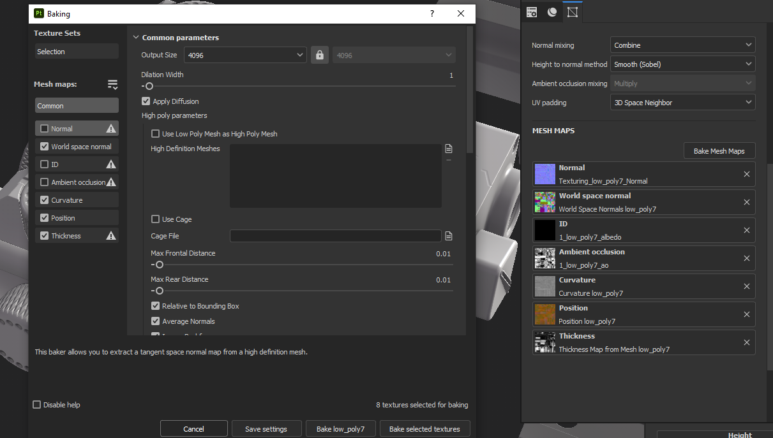Click the Max Rear Distance slider handle
Viewport: 773px width, 438px height.
tap(159, 291)
